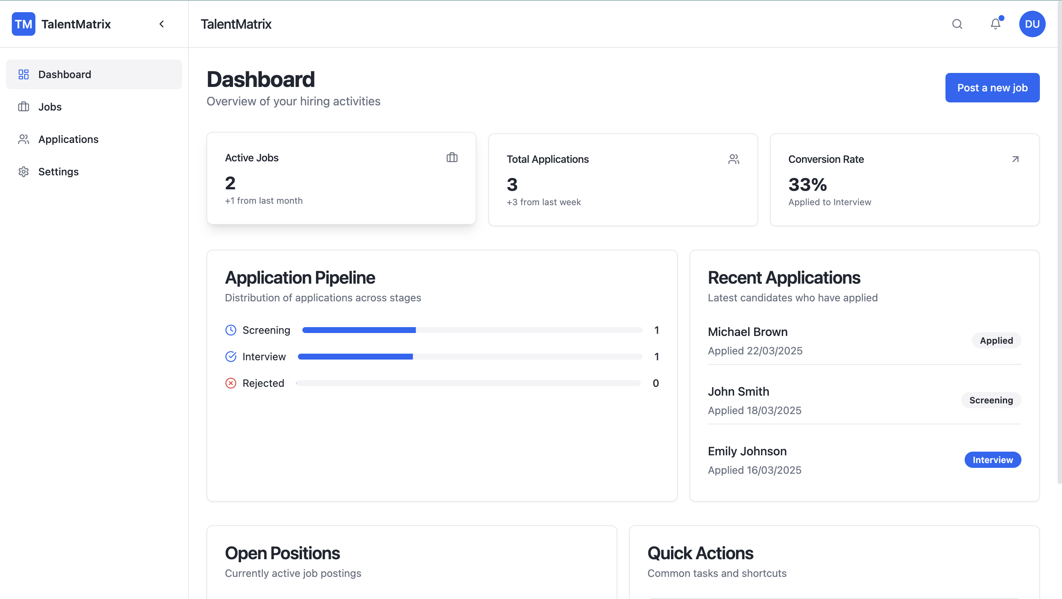Viewport: 1062px width, 599px height.
Task: Click Emily Johnson's Interview status badge
Action: tap(992, 460)
